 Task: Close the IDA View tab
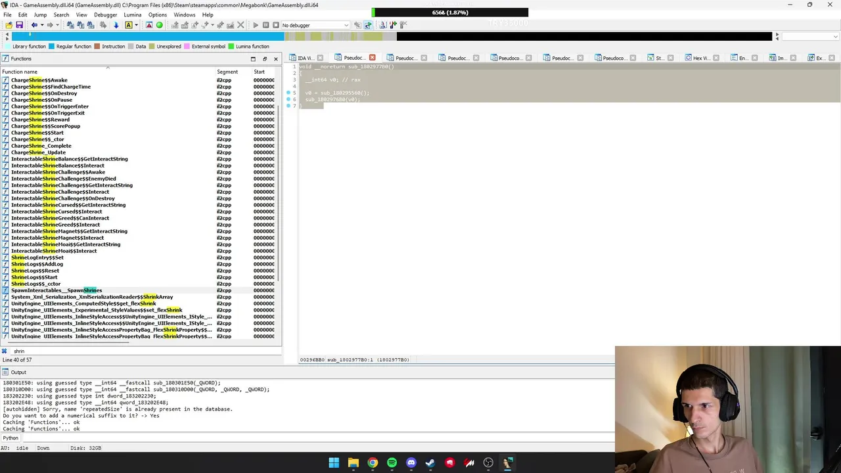[320, 58]
